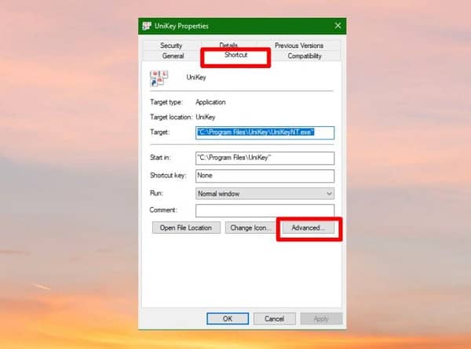Click the 'Target:' label
This screenshot has width=471, height=349.
160,132
